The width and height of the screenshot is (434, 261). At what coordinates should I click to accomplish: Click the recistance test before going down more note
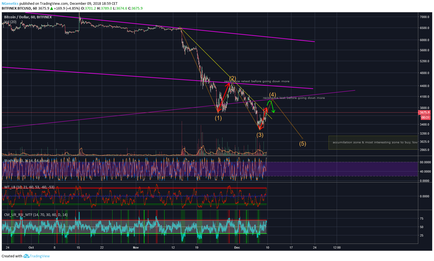click(x=294, y=98)
